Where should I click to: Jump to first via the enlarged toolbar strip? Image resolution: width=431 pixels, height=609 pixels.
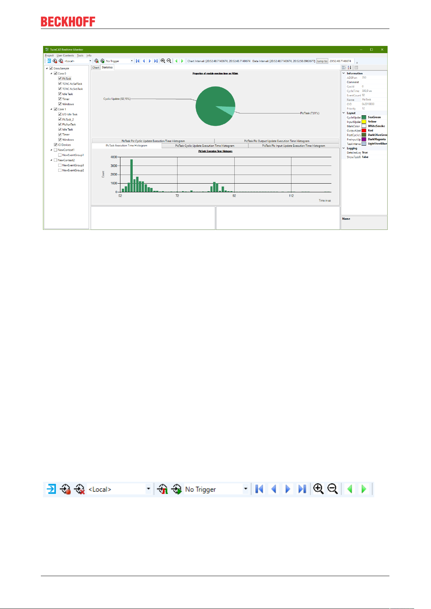259,489
